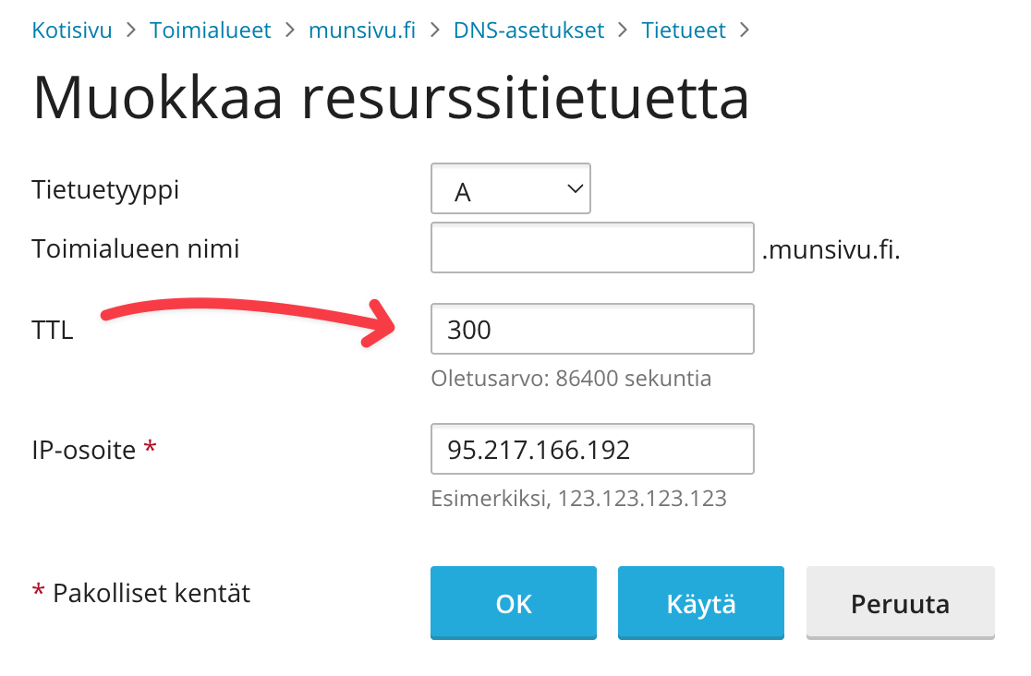
Task: Open the munsivu.fi breadcrumb link
Action: 362,30
